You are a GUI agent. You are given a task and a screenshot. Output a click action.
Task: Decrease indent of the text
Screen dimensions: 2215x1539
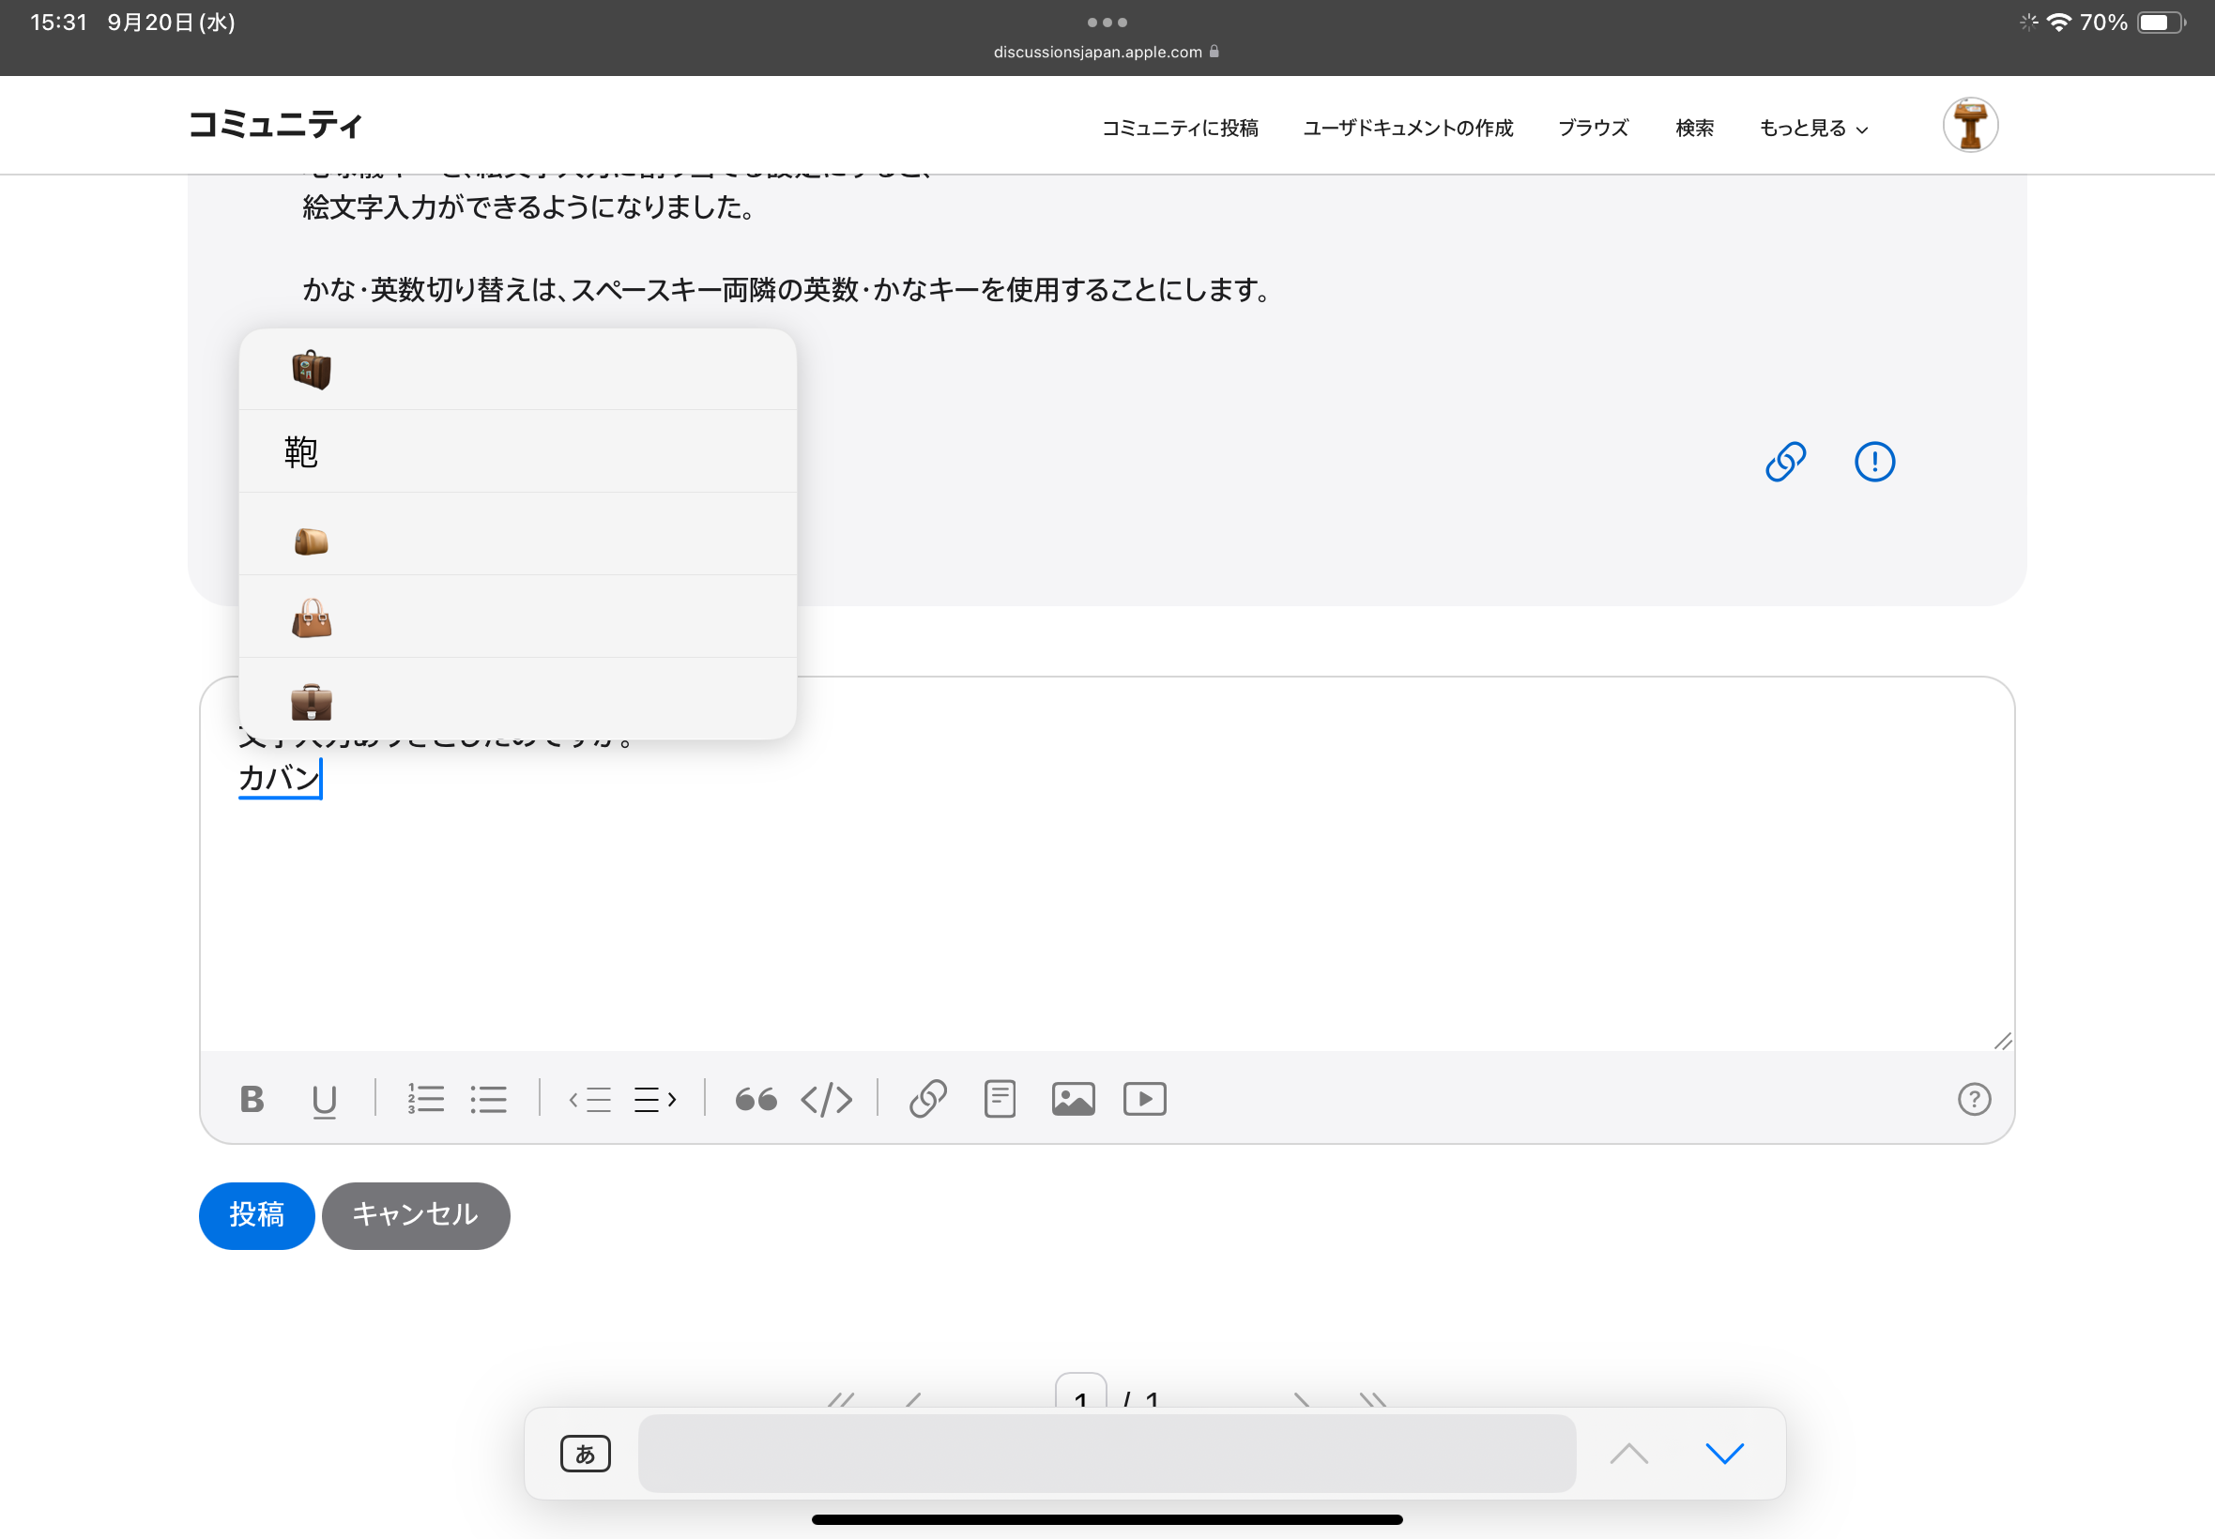coord(590,1099)
